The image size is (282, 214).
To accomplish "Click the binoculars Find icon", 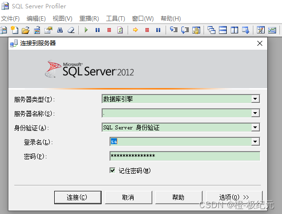I will 60,30.
